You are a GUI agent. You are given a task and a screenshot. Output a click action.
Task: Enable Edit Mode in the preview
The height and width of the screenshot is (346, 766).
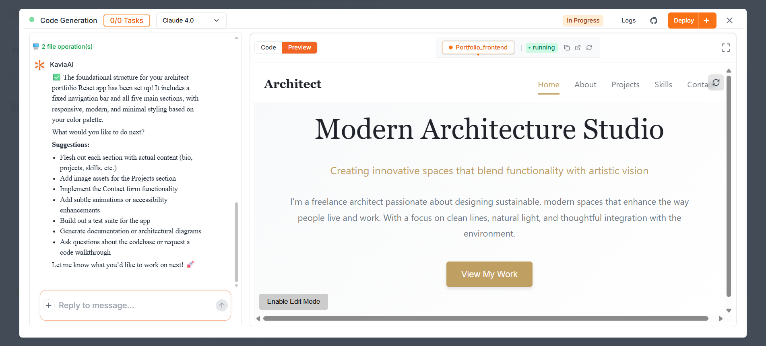(x=293, y=302)
